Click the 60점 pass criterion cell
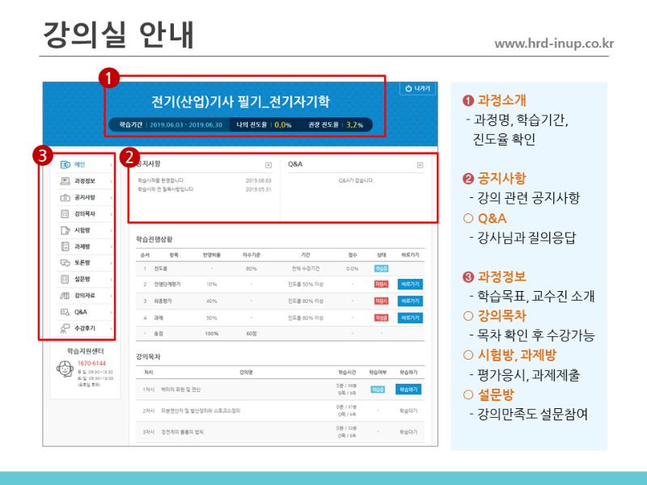The image size is (647, 485). click(252, 334)
